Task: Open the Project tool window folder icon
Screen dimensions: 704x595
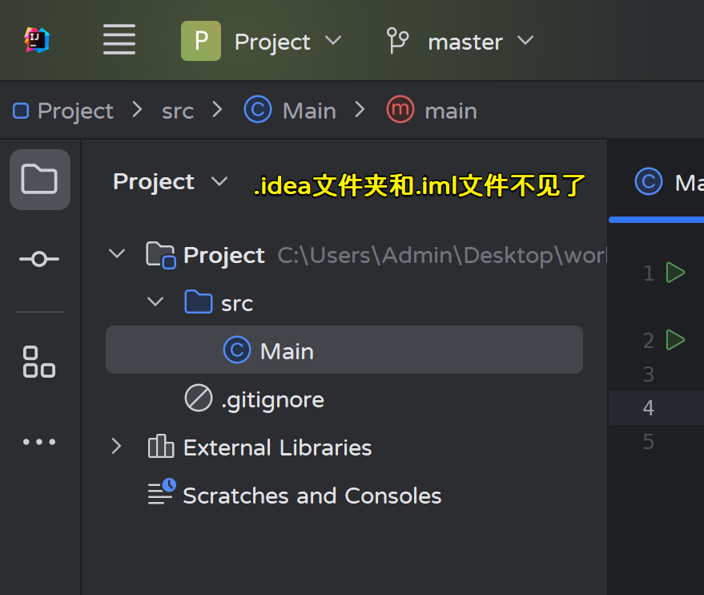Action: pyautogui.click(x=39, y=179)
